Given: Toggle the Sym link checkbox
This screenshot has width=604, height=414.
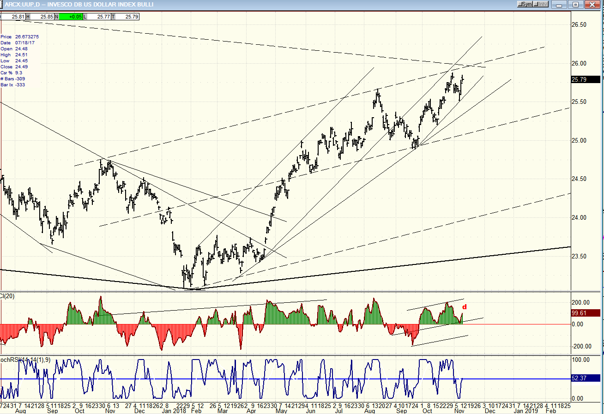Looking at the screenshot, I should (525, 4).
